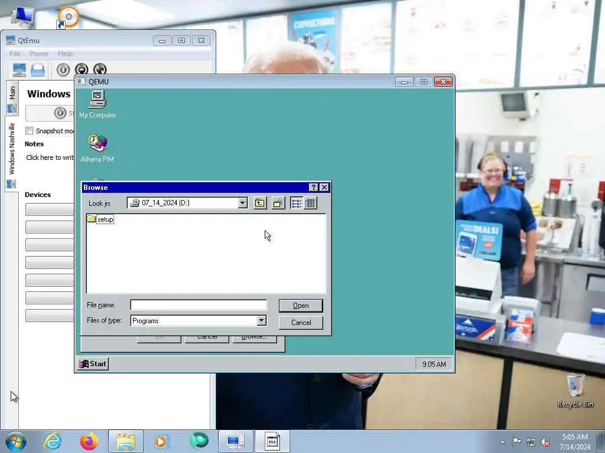Expand fourth device section under Devices

click(50, 262)
